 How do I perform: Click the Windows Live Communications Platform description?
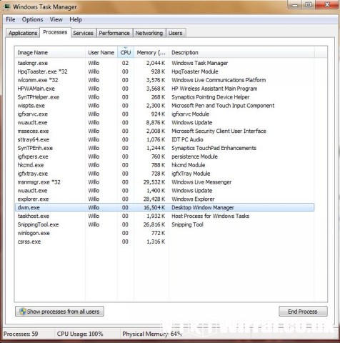[219, 80]
